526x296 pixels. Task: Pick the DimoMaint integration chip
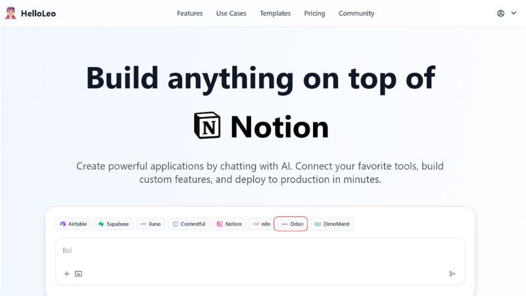[332, 224]
